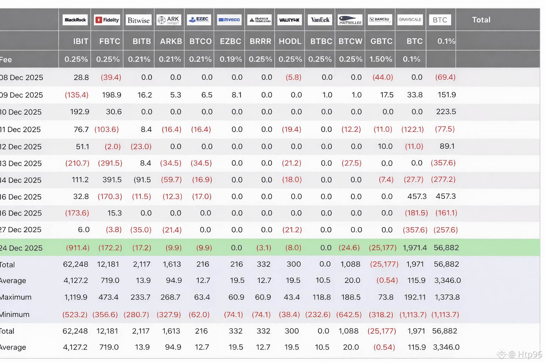The image size is (545, 363).
Task: Select the (135.4) value
Action: (77, 95)
